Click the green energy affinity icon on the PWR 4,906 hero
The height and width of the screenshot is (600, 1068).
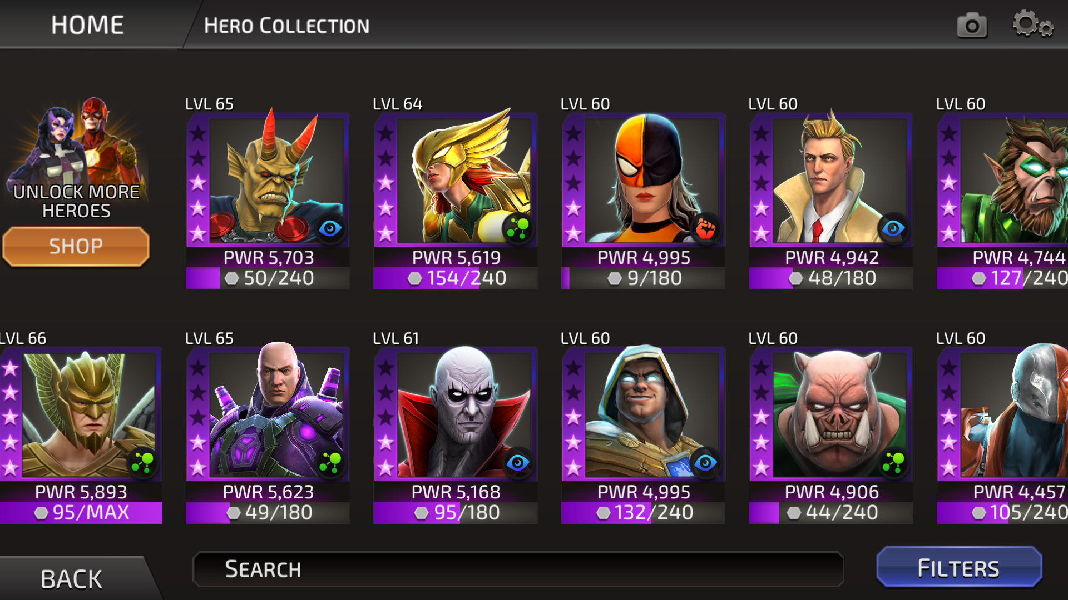tap(893, 463)
